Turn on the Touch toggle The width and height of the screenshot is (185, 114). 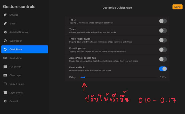pos(163,31)
